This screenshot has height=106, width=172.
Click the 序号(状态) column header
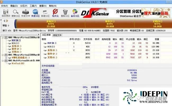(75, 39)
